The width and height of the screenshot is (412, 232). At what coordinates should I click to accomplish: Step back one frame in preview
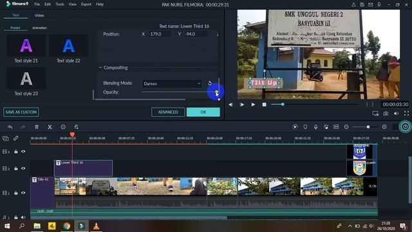click(230, 104)
